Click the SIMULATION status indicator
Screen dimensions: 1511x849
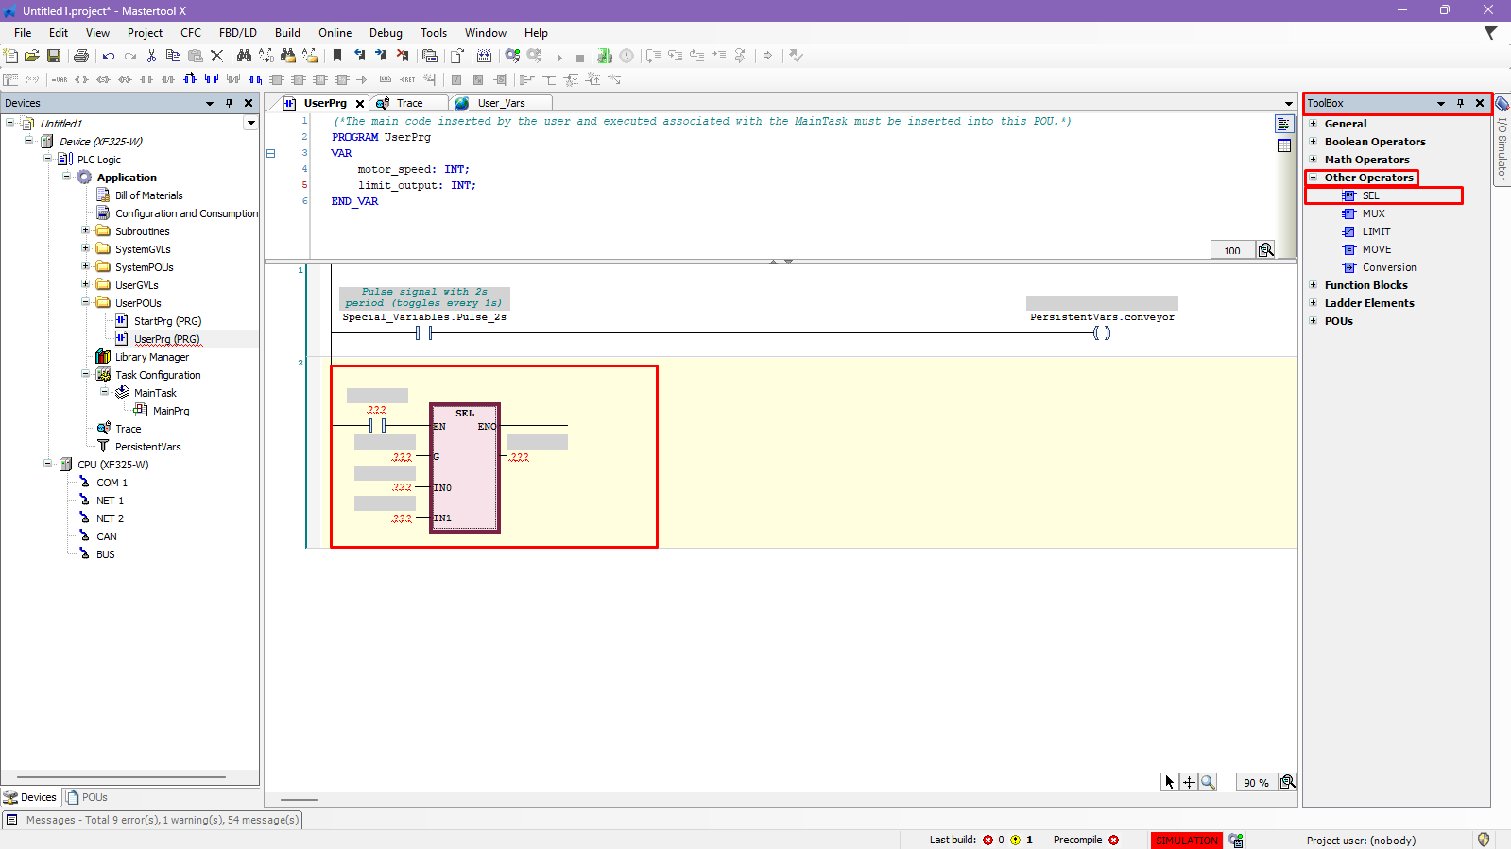[1186, 840]
